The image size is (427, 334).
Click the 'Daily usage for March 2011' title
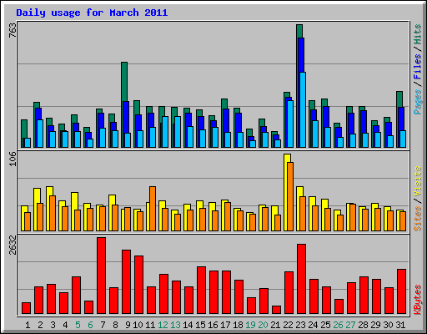92,13
